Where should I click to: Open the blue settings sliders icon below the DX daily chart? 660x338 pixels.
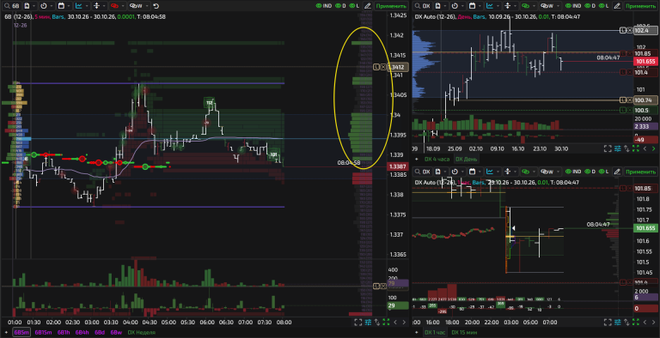click(618, 148)
